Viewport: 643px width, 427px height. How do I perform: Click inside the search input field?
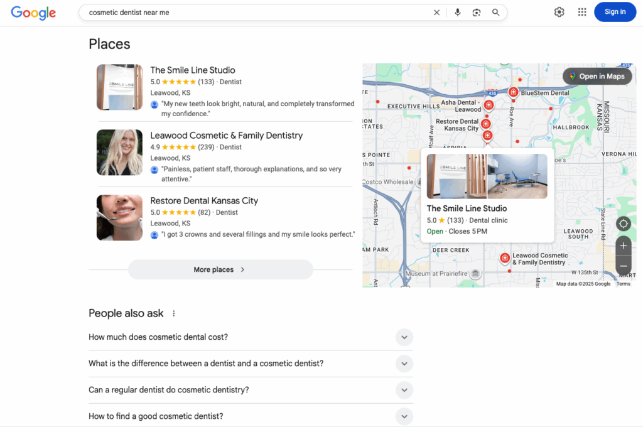(251, 13)
